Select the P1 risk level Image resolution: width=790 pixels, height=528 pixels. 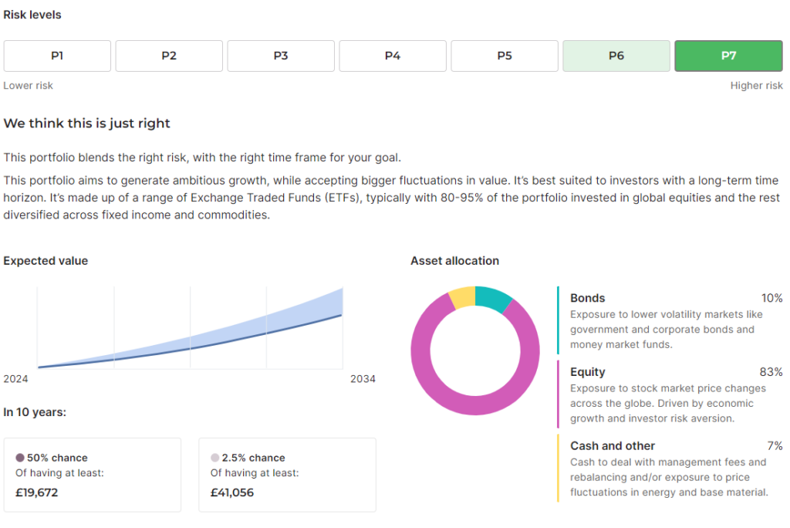[x=57, y=56]
